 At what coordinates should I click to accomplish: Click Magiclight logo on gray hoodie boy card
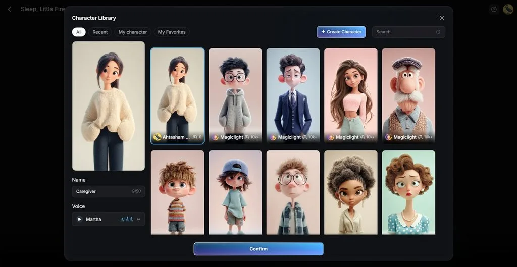(x=215, y=137)
